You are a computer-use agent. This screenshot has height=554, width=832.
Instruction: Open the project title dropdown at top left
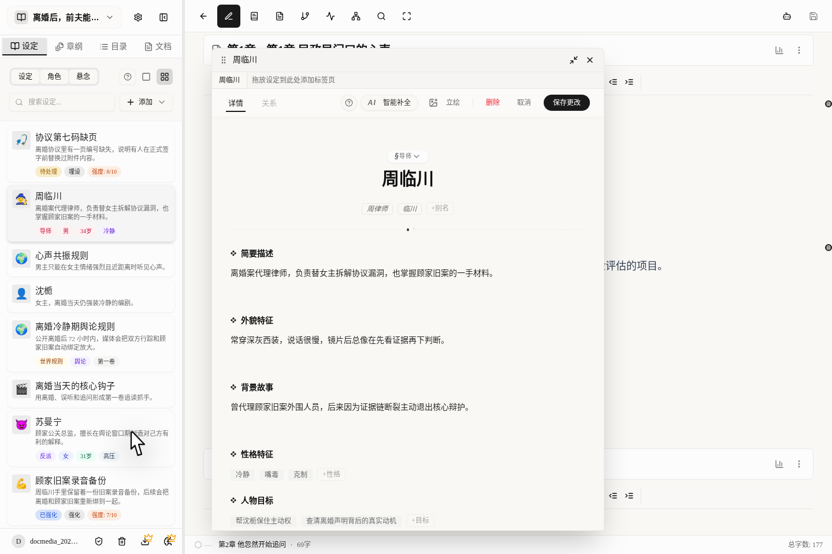64,17
